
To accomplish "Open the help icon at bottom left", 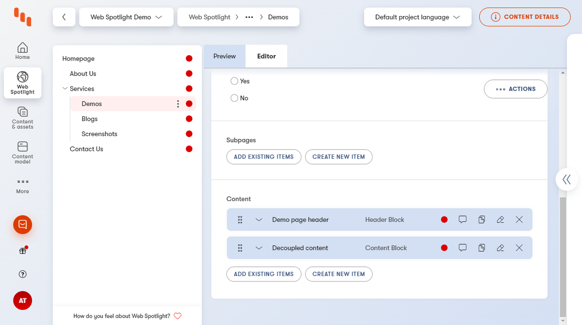I will [22, 274].
